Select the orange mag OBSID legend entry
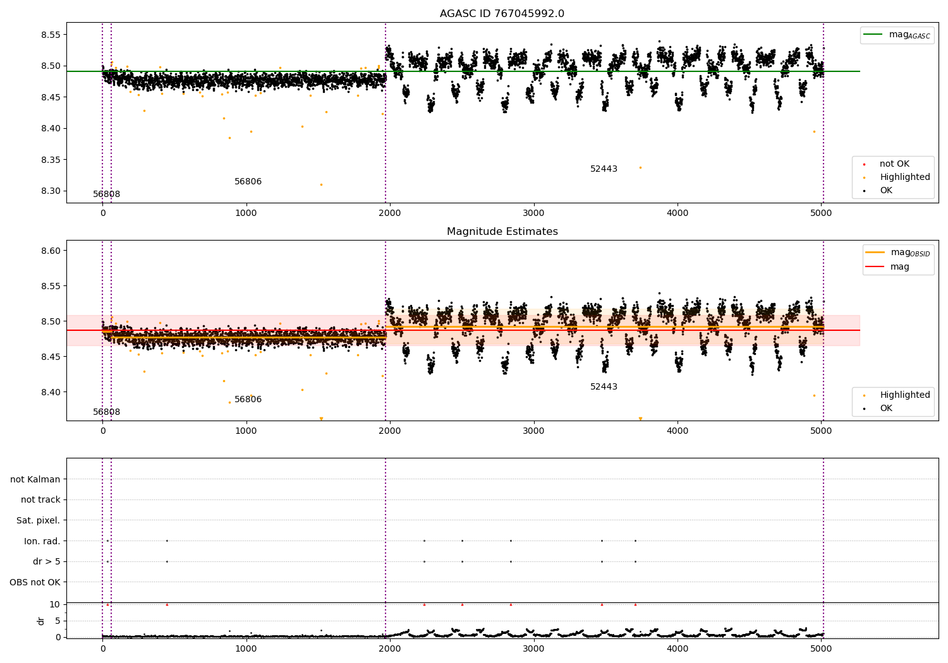Image resolution: width=948 pixels, height=663 pixels. [898, 253]
